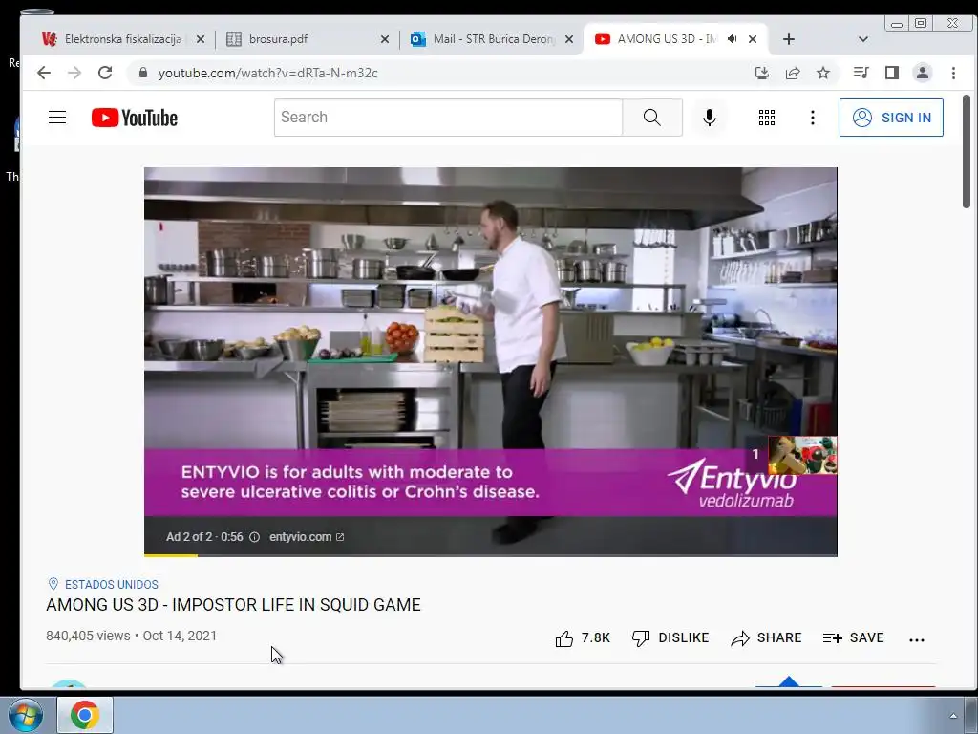Click the upcoming video thumbnail in ad
Viewport: 978px width, 734px height.
point(802,455)
